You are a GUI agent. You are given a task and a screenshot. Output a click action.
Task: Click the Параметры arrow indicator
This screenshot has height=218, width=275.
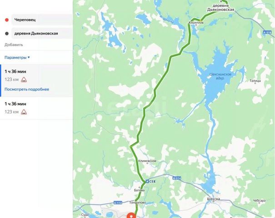pos(29,57)
